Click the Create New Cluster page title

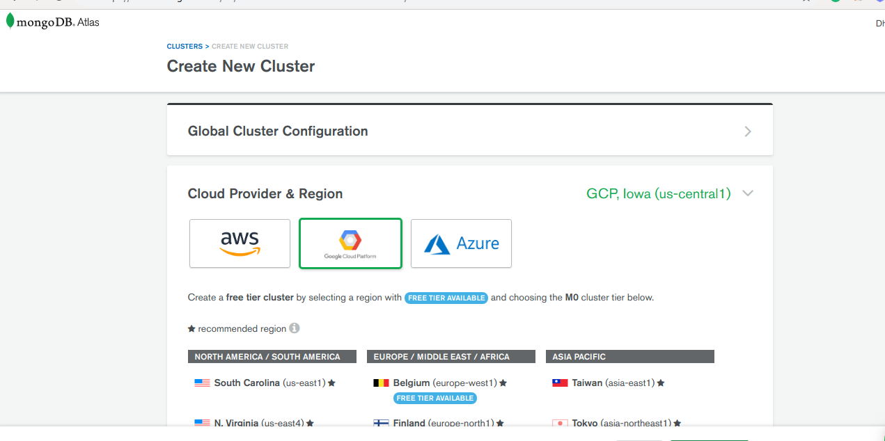[x=241, y=67]
